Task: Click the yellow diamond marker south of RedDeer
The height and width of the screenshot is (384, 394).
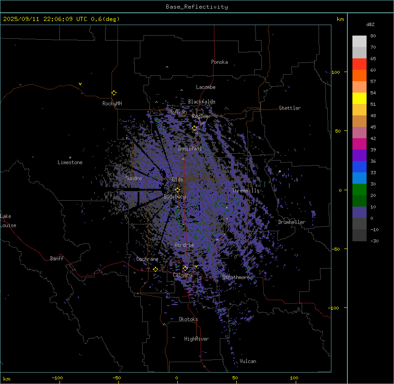Action: [195, 128]
